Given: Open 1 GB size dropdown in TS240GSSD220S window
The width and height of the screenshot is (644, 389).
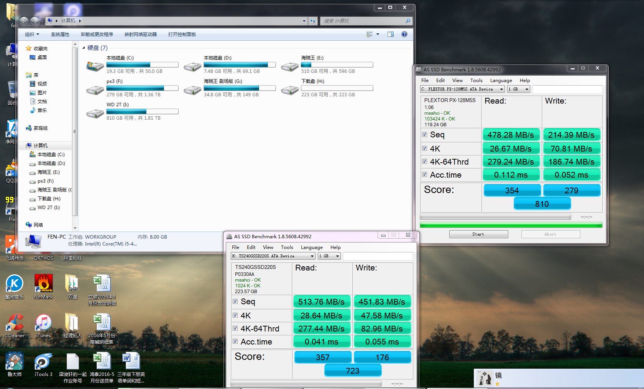Looking at the screenshot, I should (329, 256).
